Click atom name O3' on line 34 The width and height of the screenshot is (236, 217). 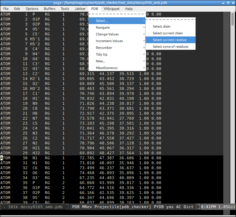click(36, 178)
